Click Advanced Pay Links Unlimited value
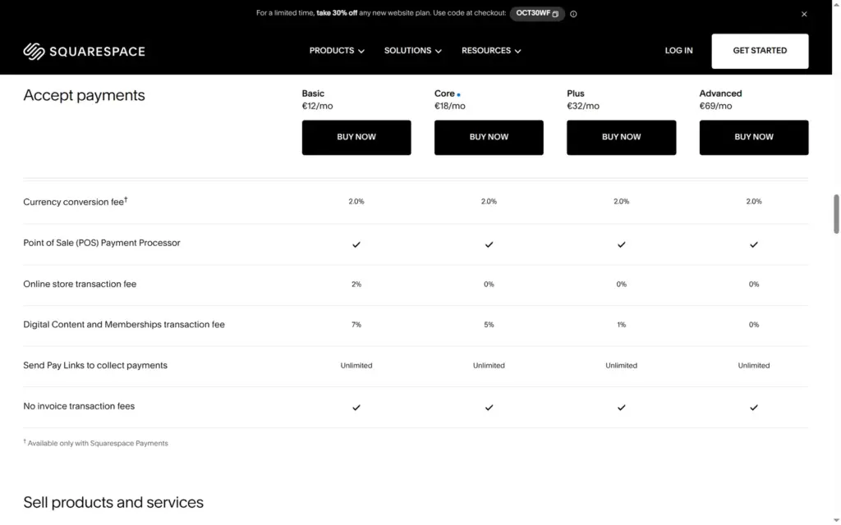 754,365
